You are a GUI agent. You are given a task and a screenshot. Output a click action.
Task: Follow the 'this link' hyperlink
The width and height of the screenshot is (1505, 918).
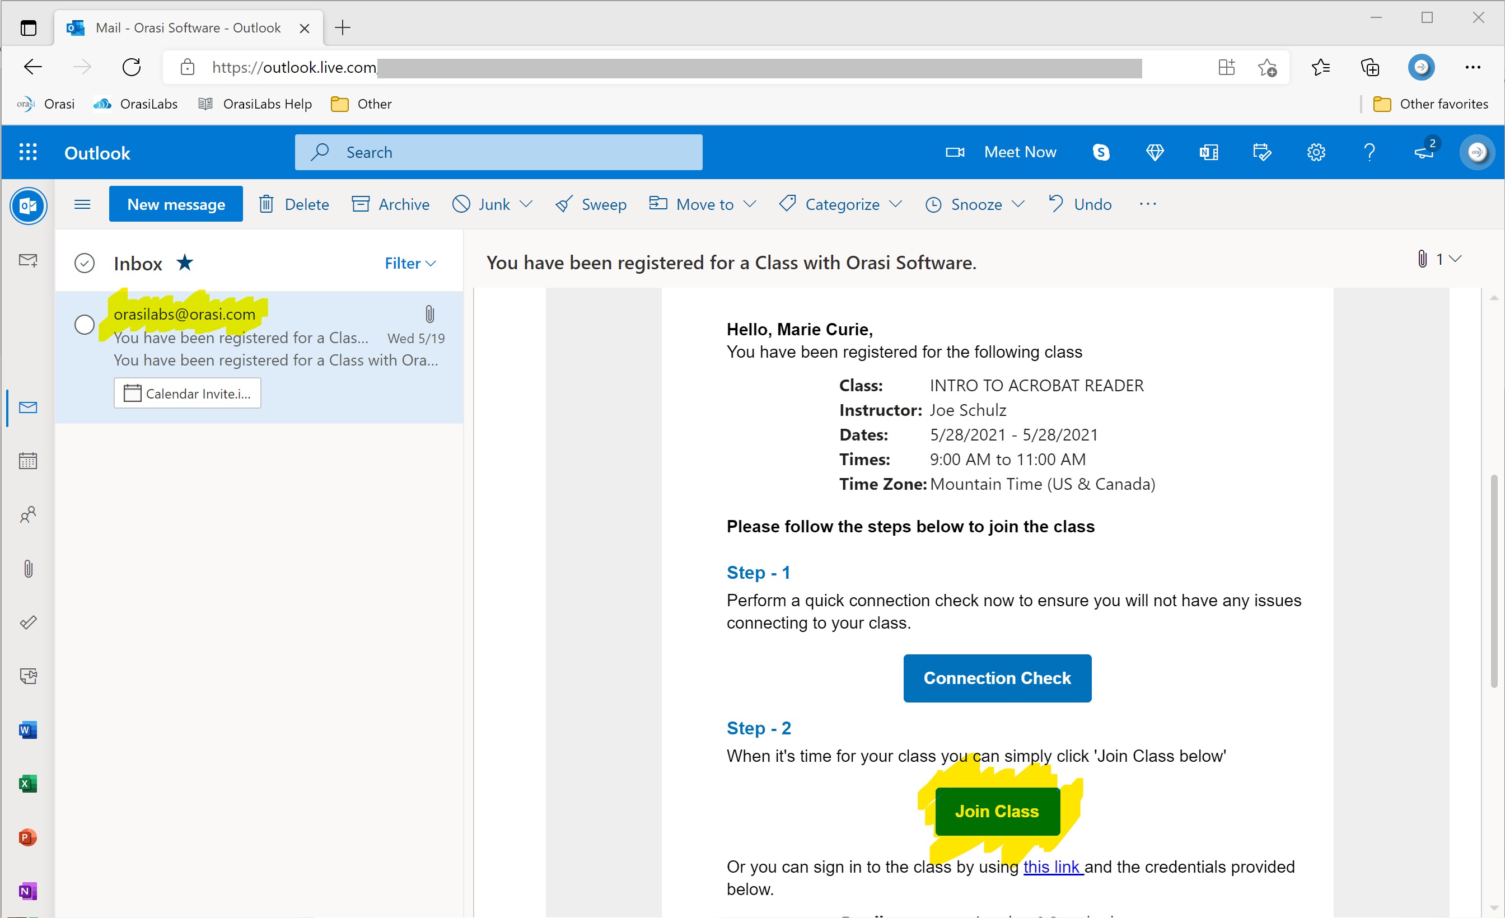point(1053,867)
